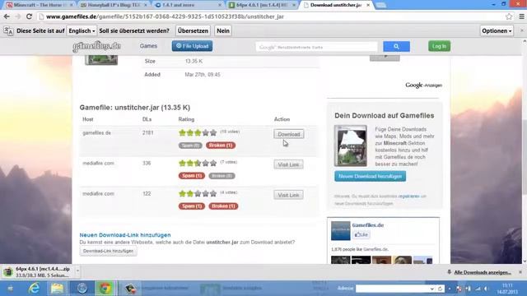Visit Link for mediafire.com row with 336 DLs
This screenshot has width=527, height=296.
pyautogui.click(x=288, y=164)
